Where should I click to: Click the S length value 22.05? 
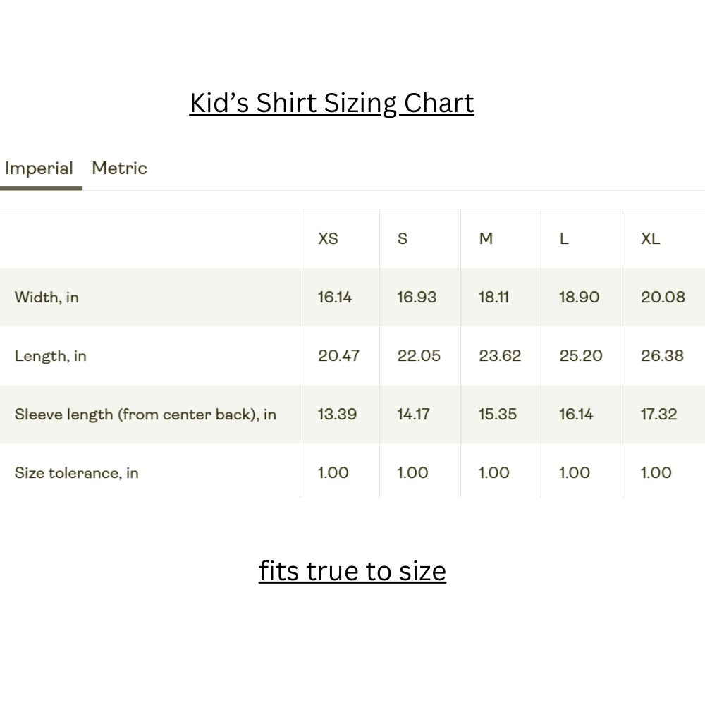[419, 355]
